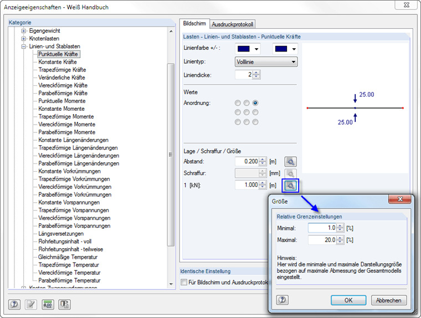The image size is (421, 318).
Task: Open Abstand size settings magnifier button
Action: 290,162
